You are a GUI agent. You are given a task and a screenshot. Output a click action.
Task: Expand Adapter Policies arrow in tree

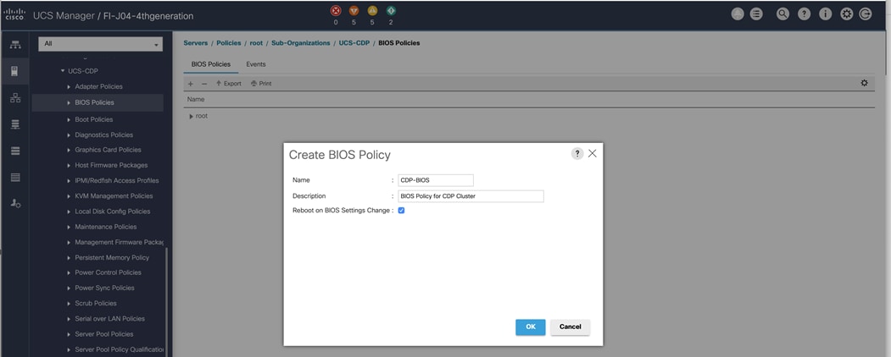(x=69, y=86)
